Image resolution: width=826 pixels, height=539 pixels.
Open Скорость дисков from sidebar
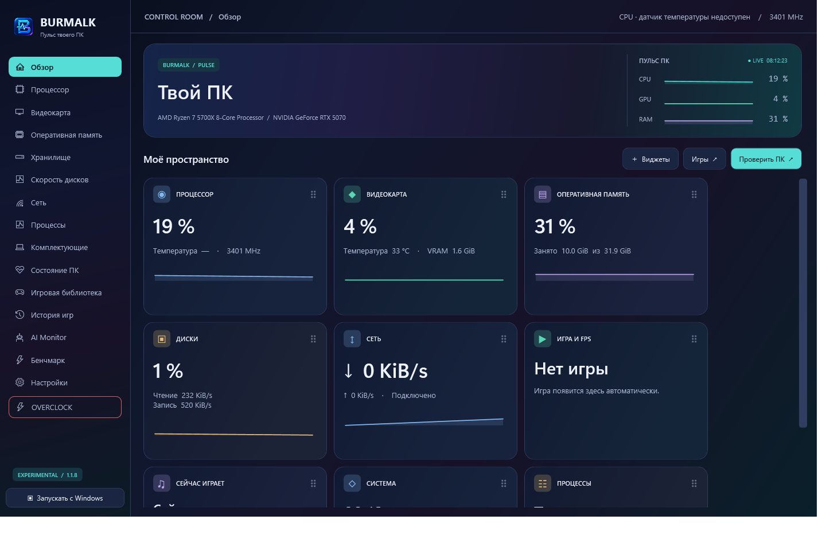(65, 179)
